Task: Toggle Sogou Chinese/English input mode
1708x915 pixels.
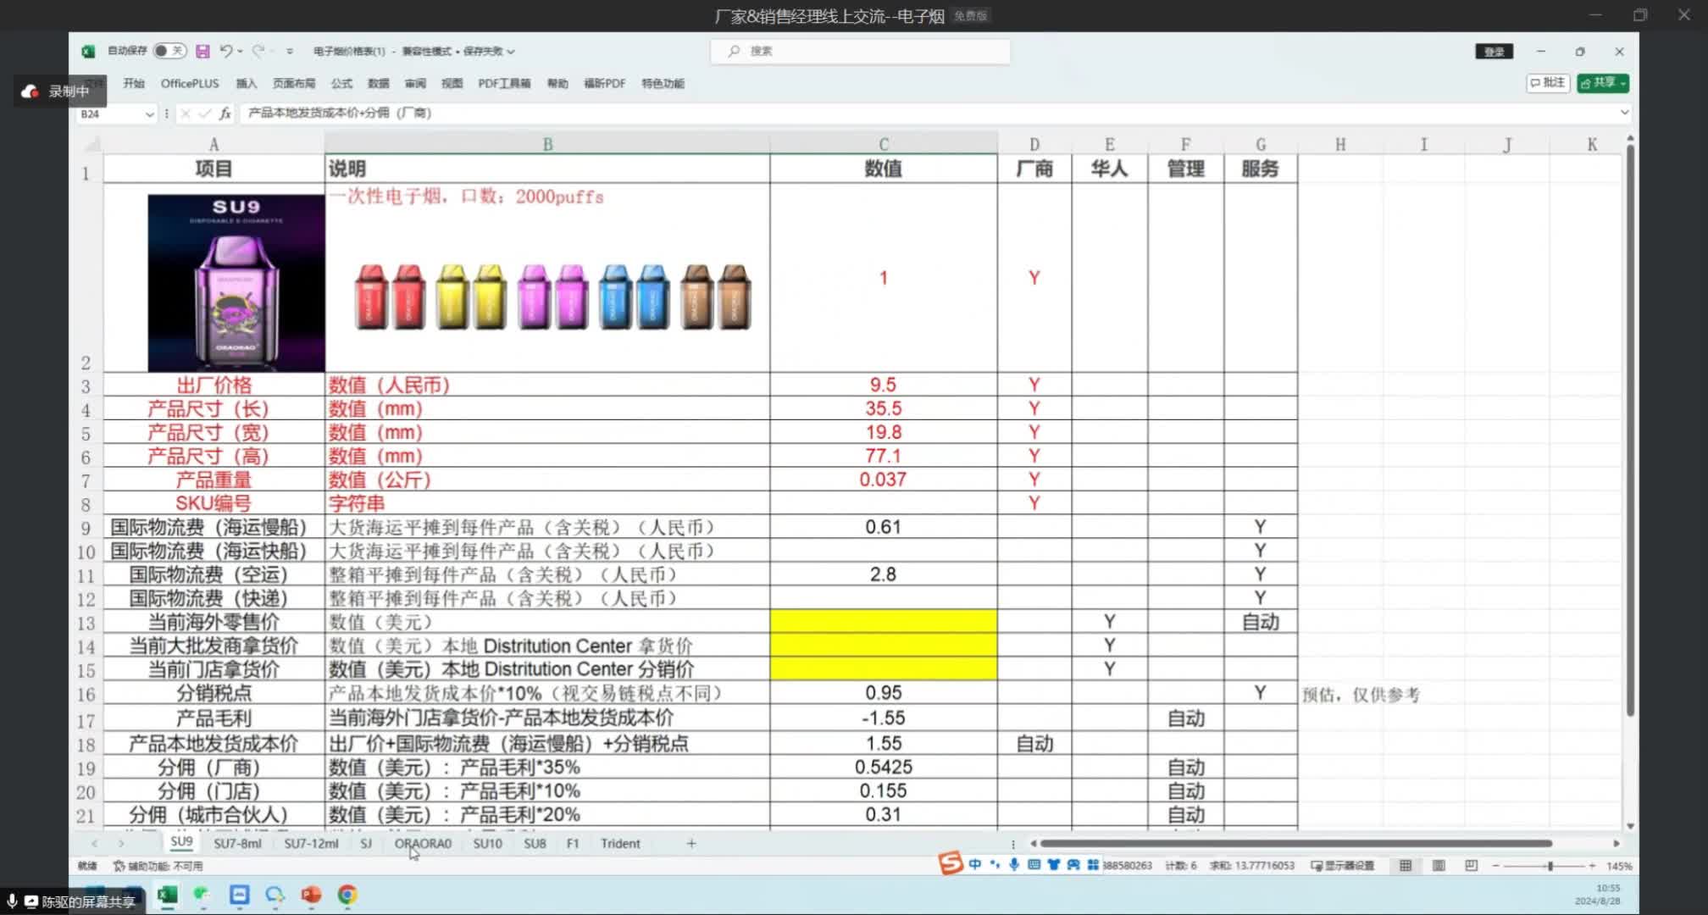Action: pos(975,865)
